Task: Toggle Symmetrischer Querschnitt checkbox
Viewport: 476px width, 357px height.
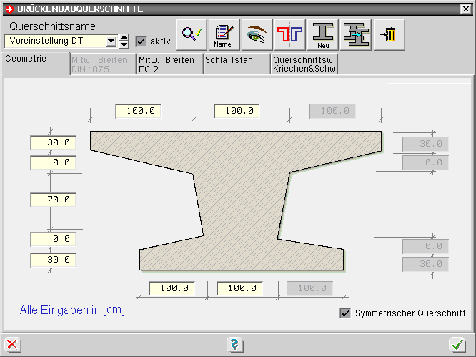Action: coord(346,313)
